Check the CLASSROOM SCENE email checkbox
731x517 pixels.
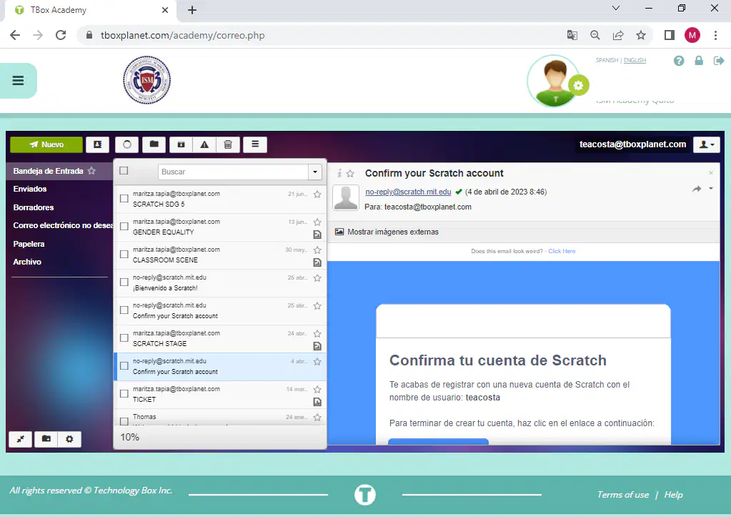tap(124, 255)
